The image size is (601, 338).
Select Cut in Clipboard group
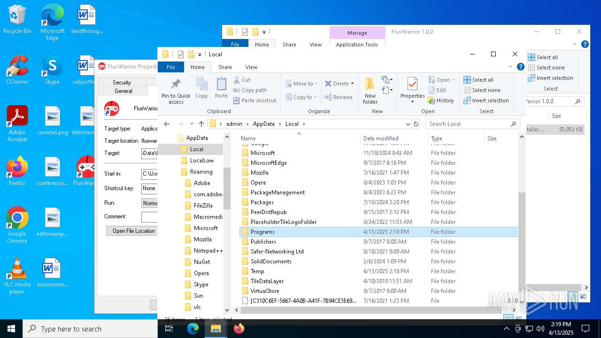tap(242, 80)
